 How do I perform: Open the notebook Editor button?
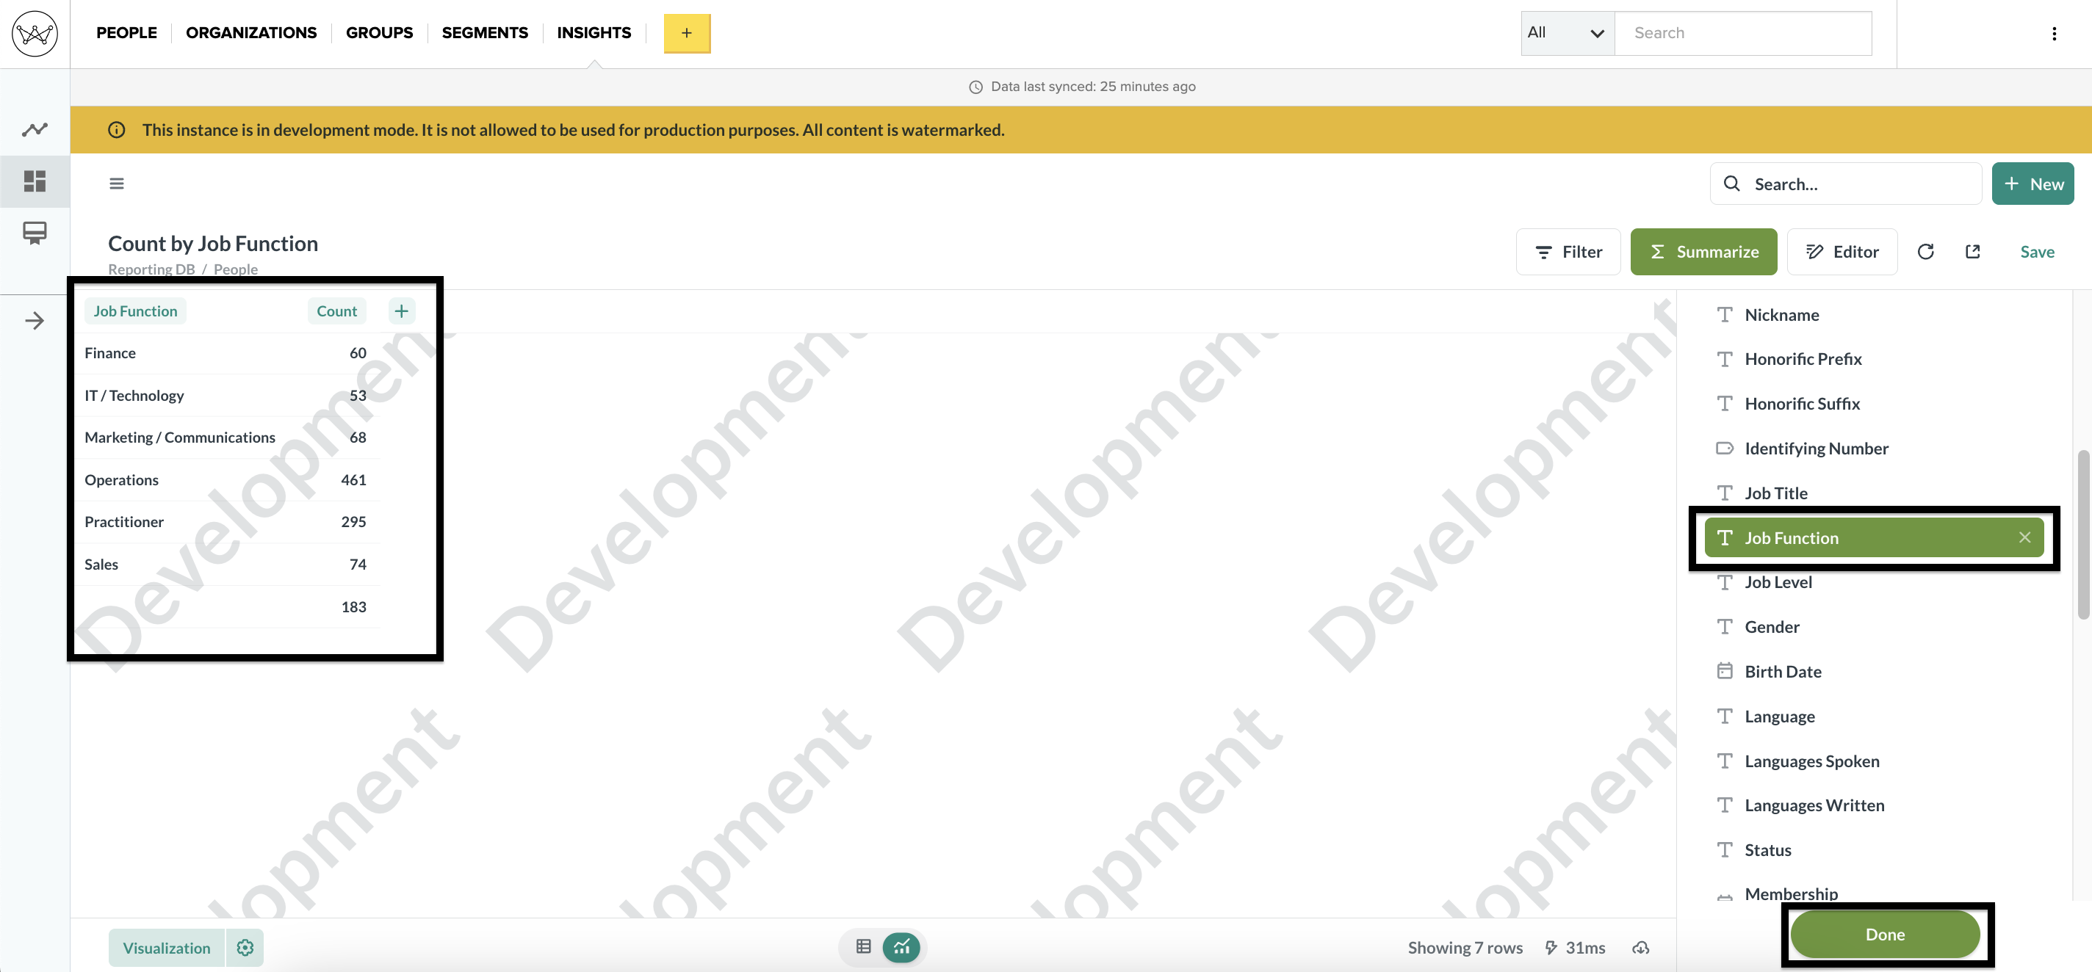point(1842,252)
